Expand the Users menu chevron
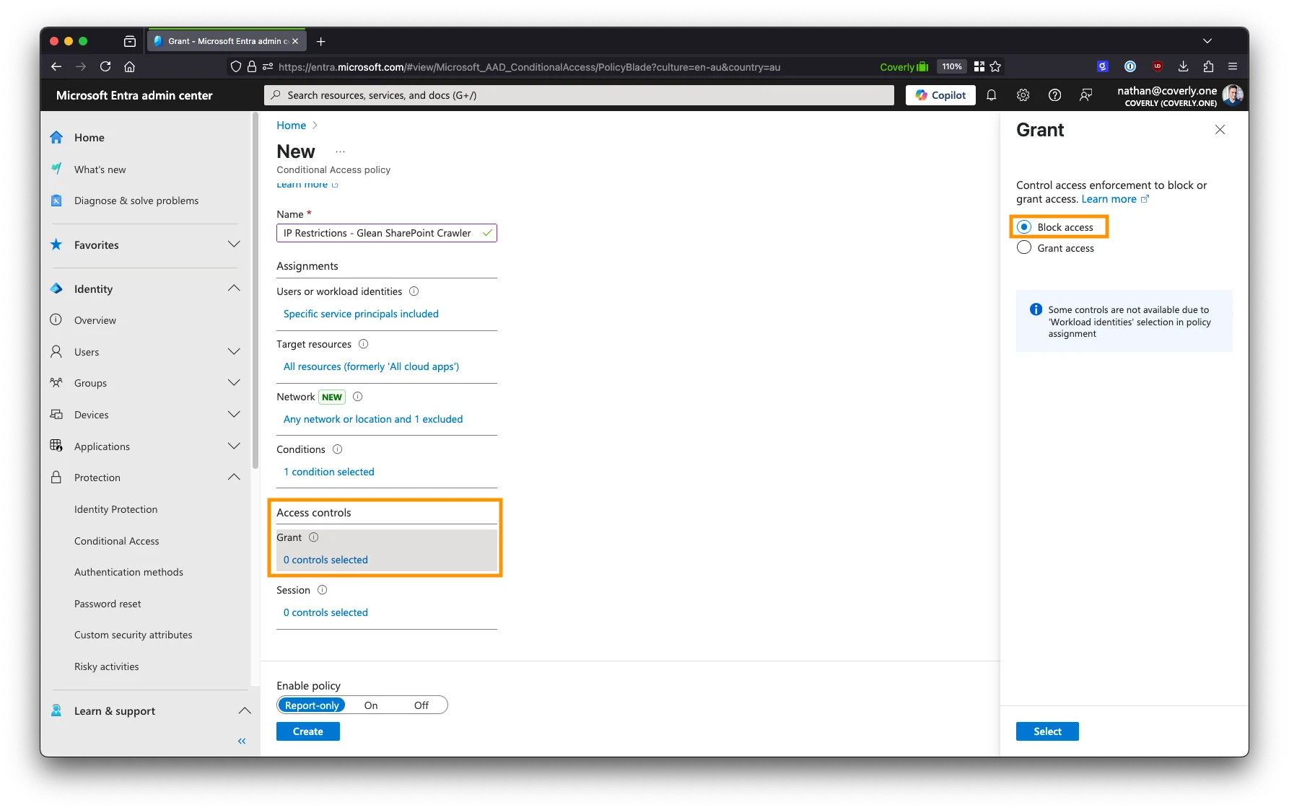1289x810 pixels. pos(234,351)
